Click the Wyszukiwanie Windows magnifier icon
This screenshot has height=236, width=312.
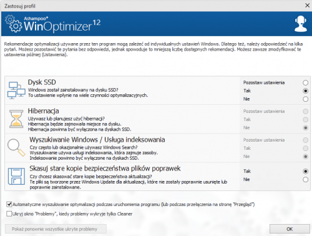click(x=16, y=147)
